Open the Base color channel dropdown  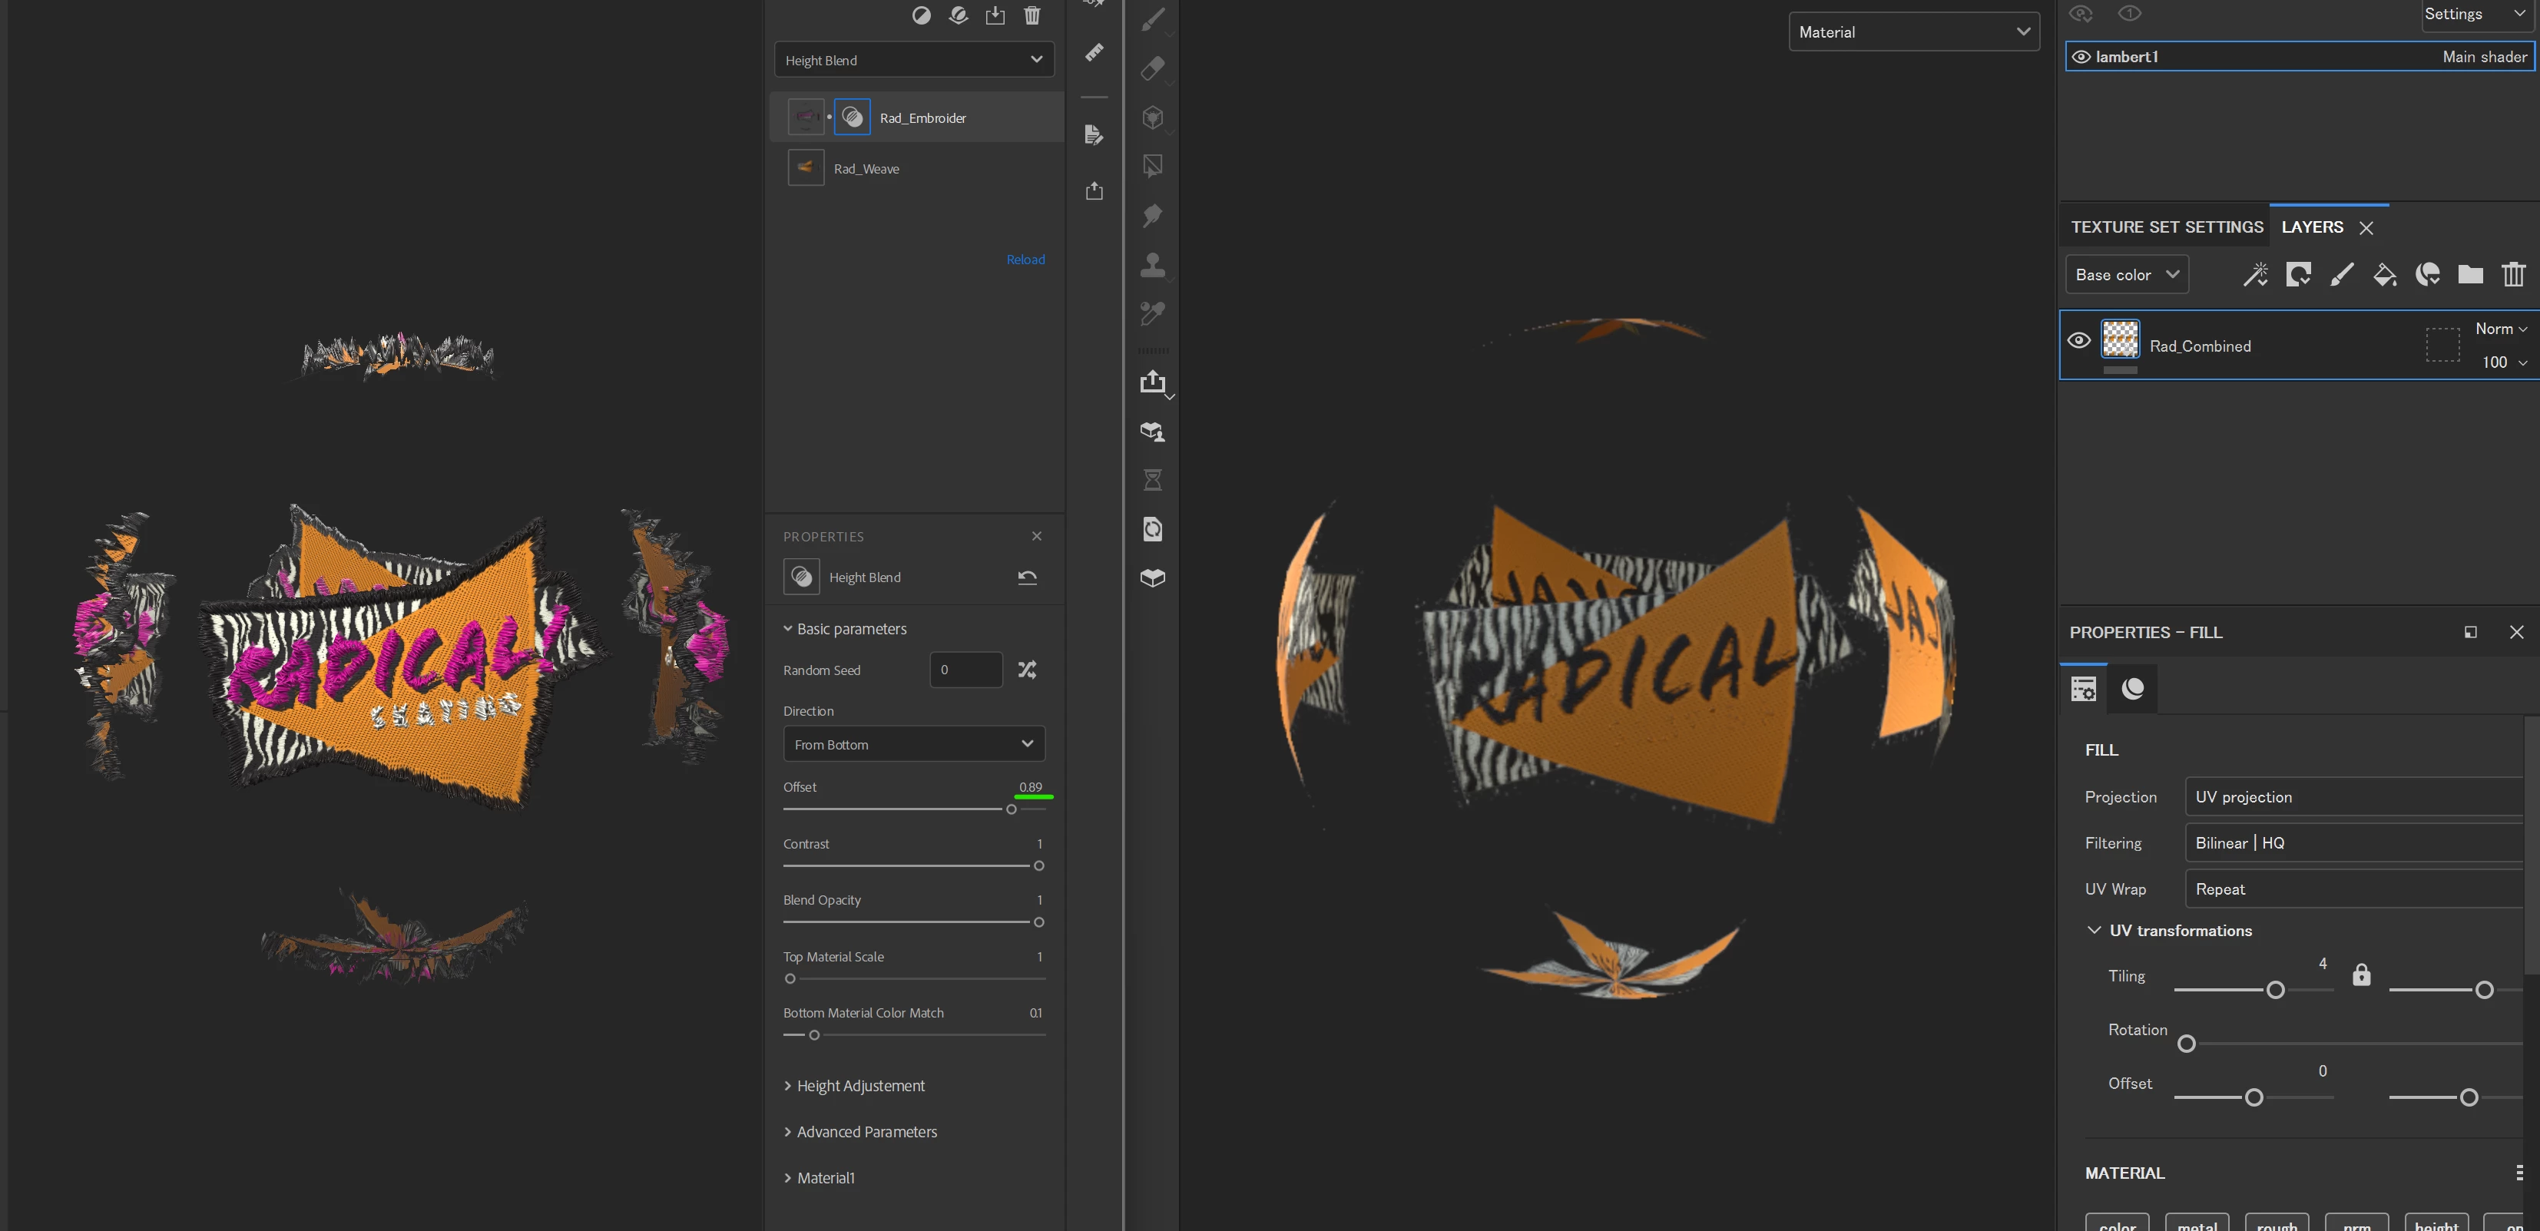pyautogui.click(x=2126, y=275)
